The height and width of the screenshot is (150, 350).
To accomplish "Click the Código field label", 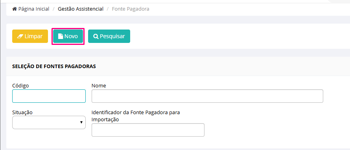I will [20, 85].
